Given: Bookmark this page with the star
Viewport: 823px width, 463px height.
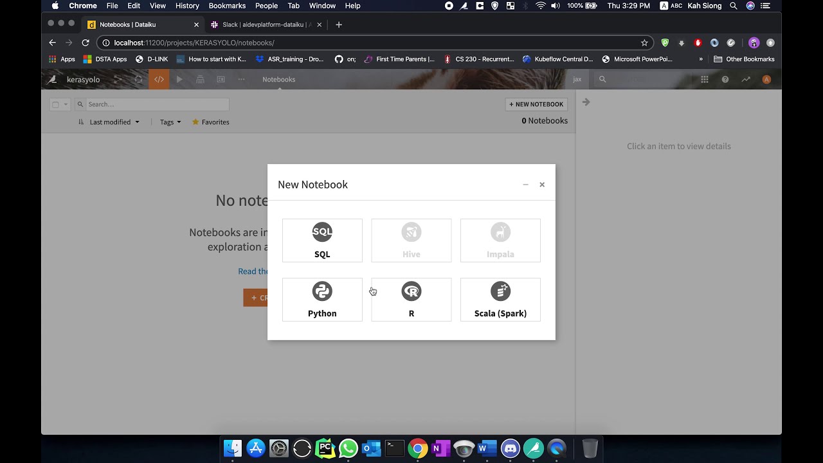Looking at the screenshot, I should tap(644, 42).
